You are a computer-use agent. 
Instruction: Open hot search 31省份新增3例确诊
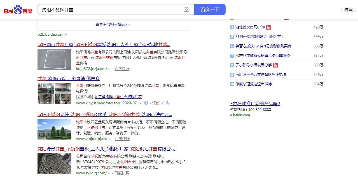[x=260, y=37]
